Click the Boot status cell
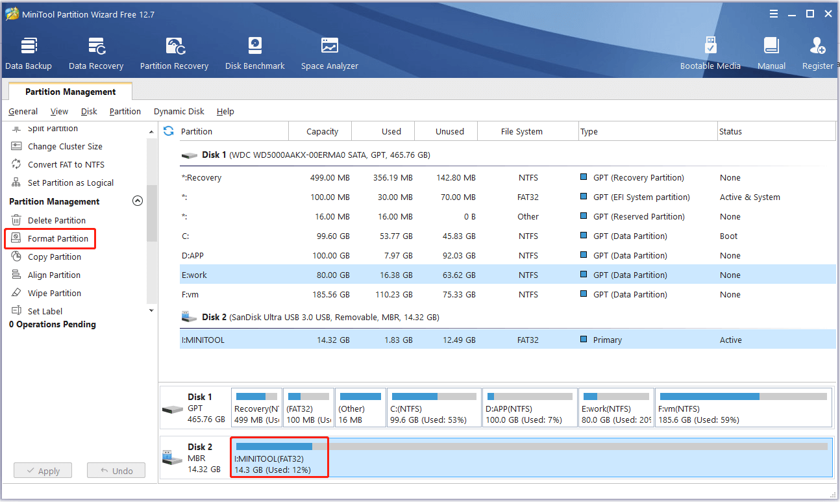This screenshot has width=840, height=502. tap(728, 236)
